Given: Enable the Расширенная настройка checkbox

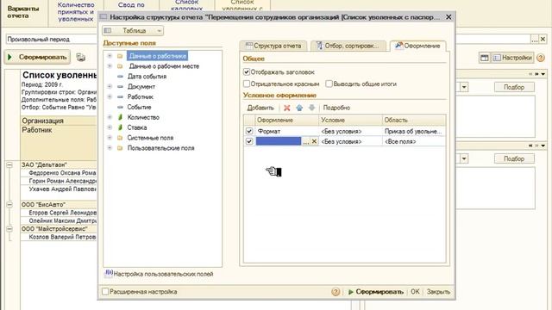Looking at the screenshot, I should pos(105,291).
